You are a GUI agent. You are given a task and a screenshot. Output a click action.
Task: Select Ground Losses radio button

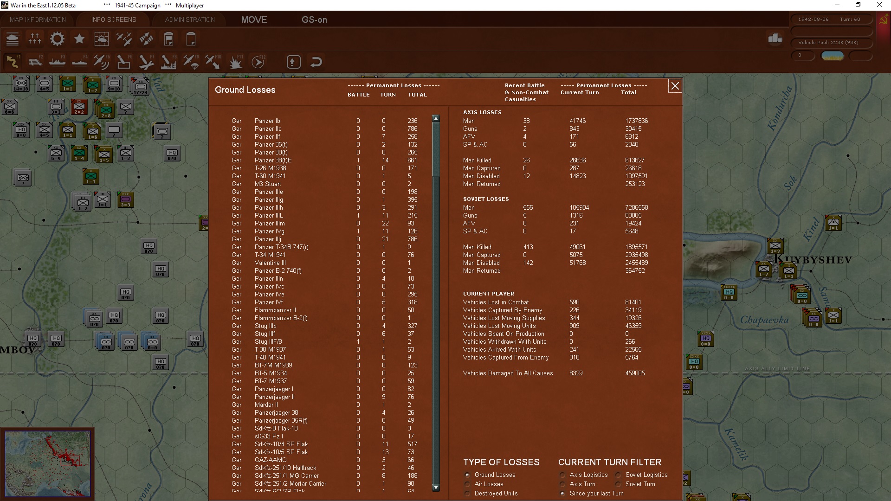pyautogui.click(x=467, y=475)
